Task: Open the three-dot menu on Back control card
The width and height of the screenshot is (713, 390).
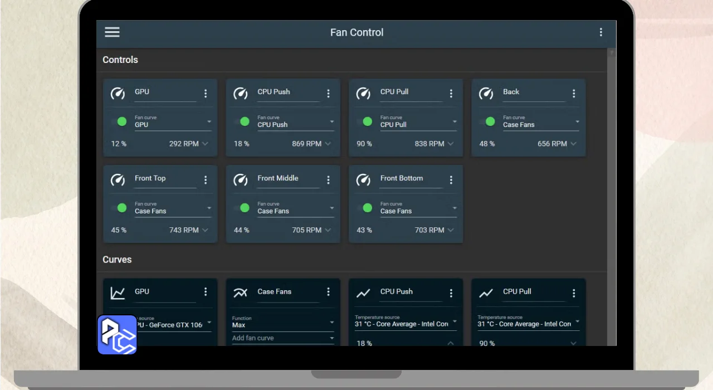Action: 573,94
